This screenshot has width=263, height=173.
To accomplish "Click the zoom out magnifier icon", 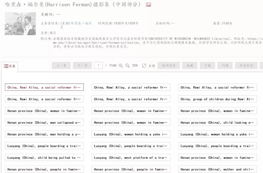I will pos(128,66).
